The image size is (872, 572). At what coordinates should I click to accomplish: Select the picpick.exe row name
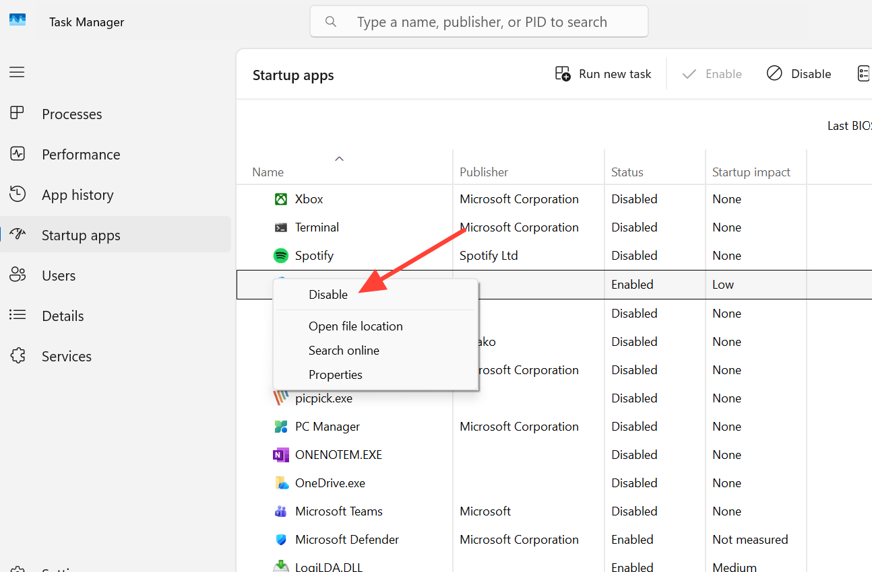point(323,398)
